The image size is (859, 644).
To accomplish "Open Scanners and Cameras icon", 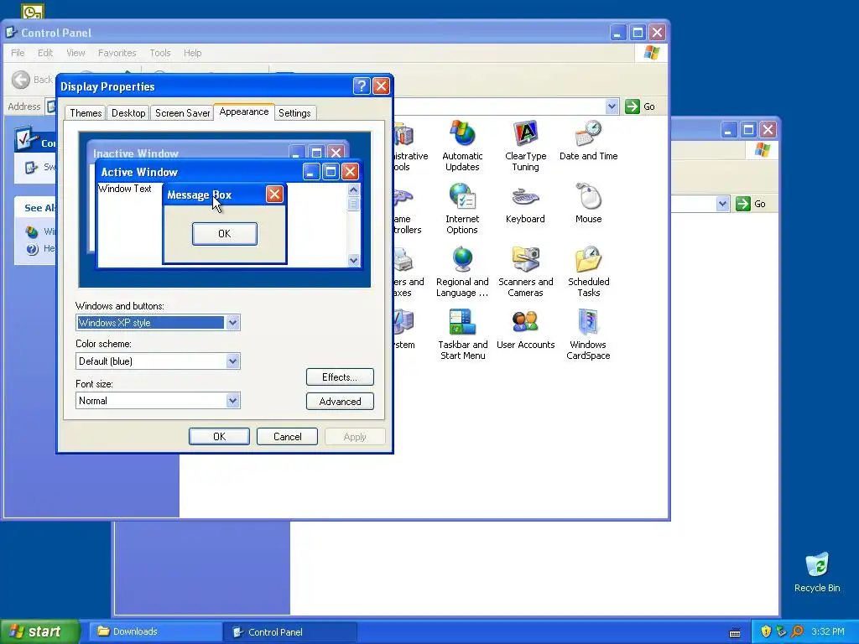I will tap(525, 272).
